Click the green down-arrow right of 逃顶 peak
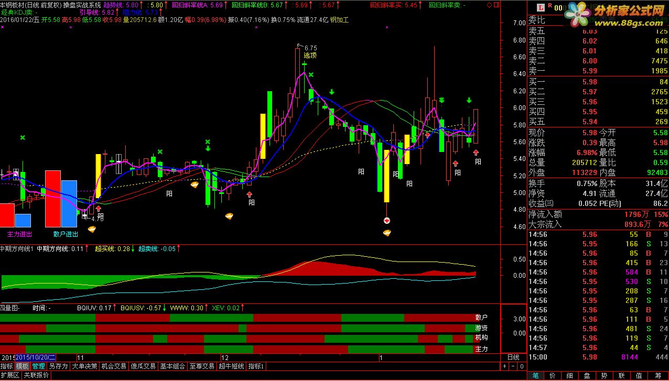Image resolution: width=669 pixels, height=381 pixels. (332, 92)
